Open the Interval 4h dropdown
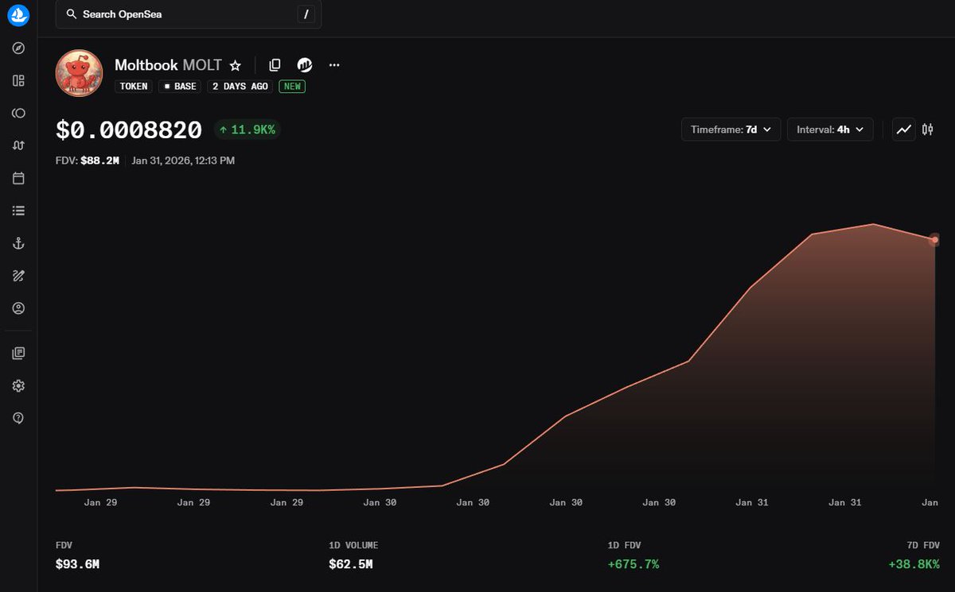 coord(830,130)
